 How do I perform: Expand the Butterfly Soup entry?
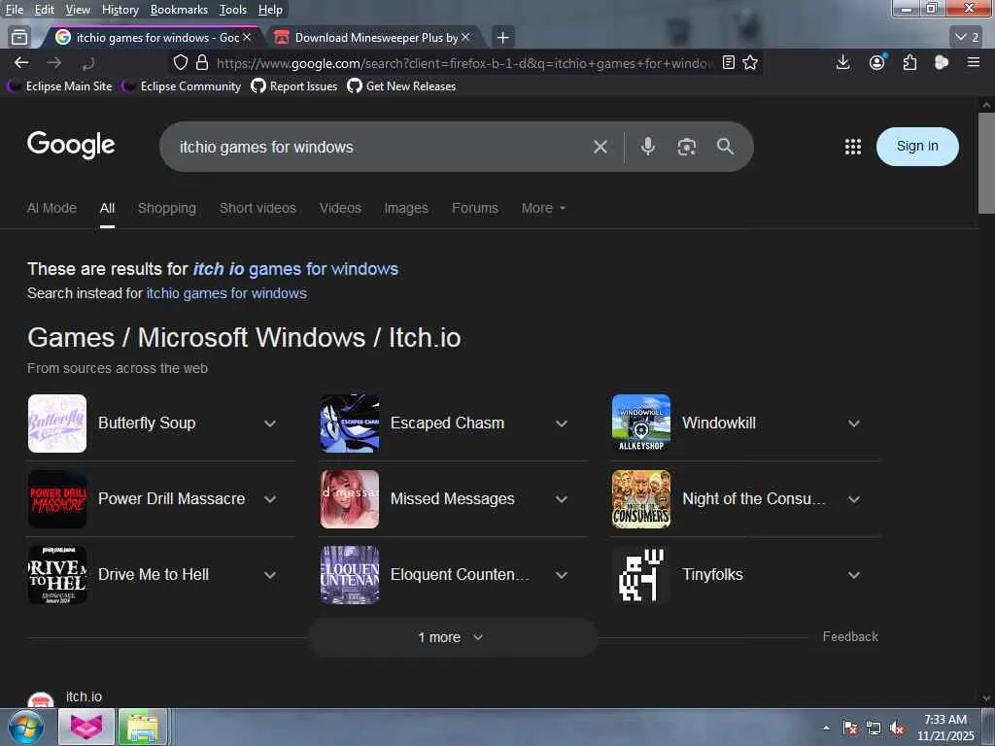tap(270, 424)
